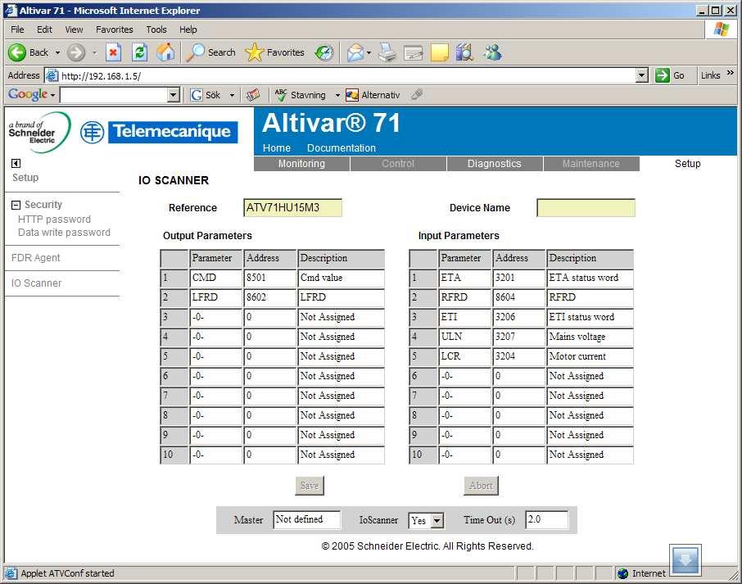Viewport: 742px width, 584px height.
Task: Open the View menu
Action: pos(74,29)
